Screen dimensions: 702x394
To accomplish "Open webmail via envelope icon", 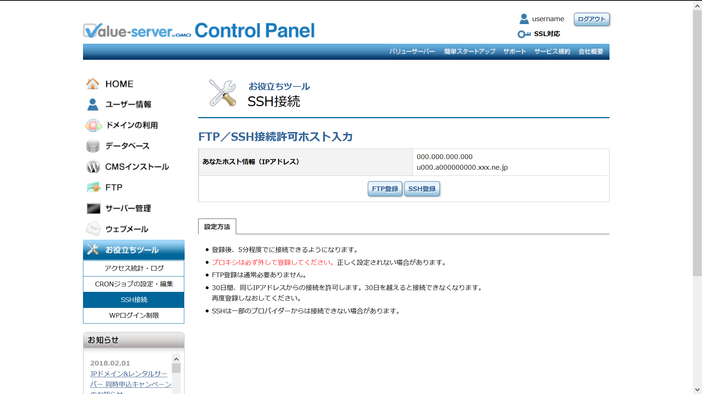I will click(x=93, y=229).
